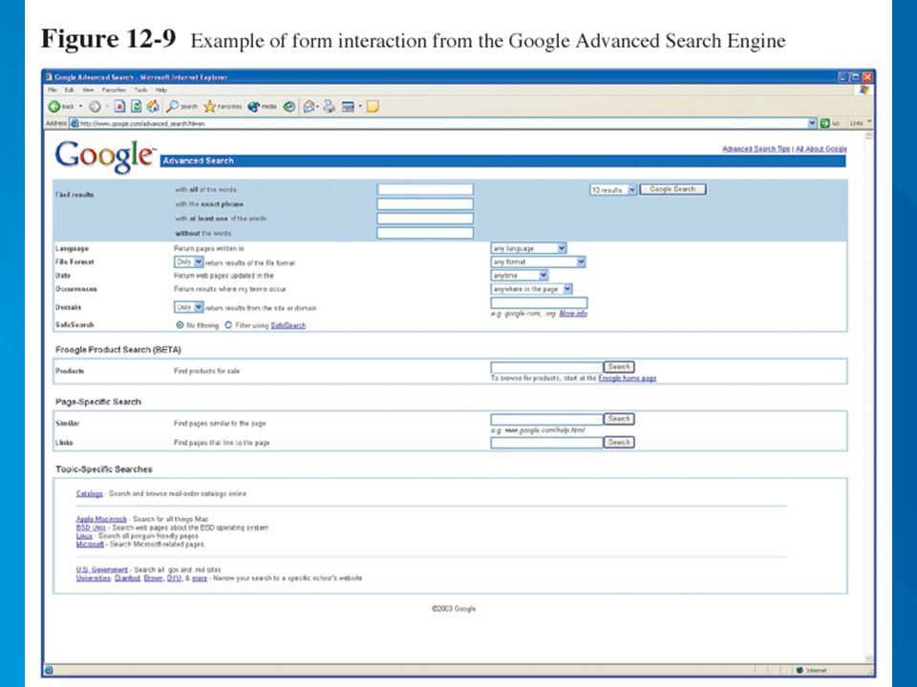Open the Help menu

click(x=161, y=90)
